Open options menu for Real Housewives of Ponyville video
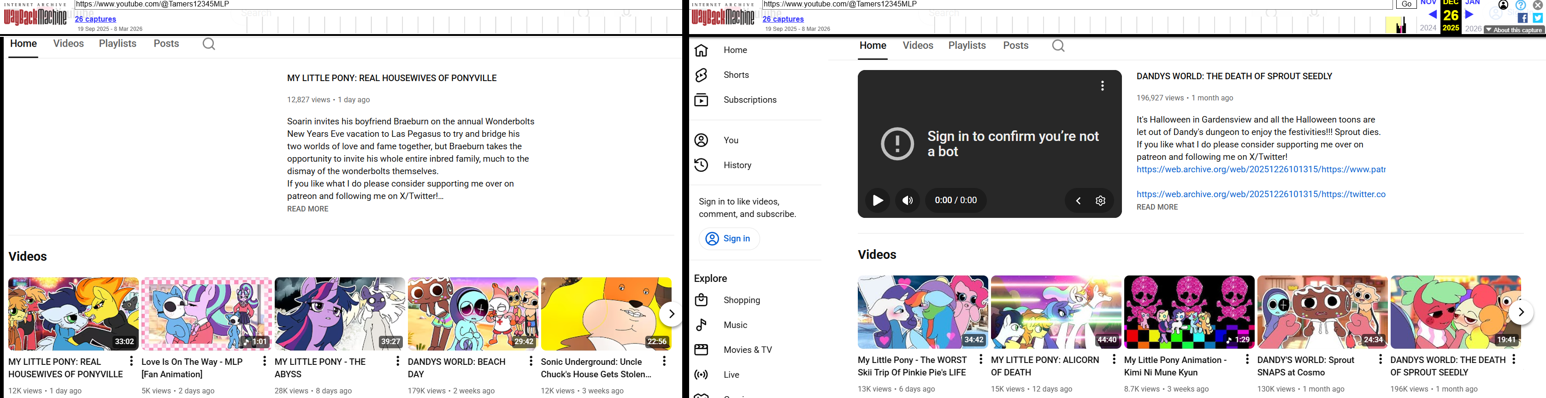 [131, 361]
